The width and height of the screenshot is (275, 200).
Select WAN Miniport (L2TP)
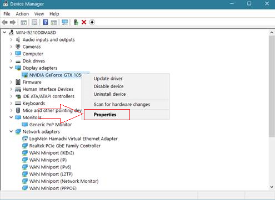[51, 174]
